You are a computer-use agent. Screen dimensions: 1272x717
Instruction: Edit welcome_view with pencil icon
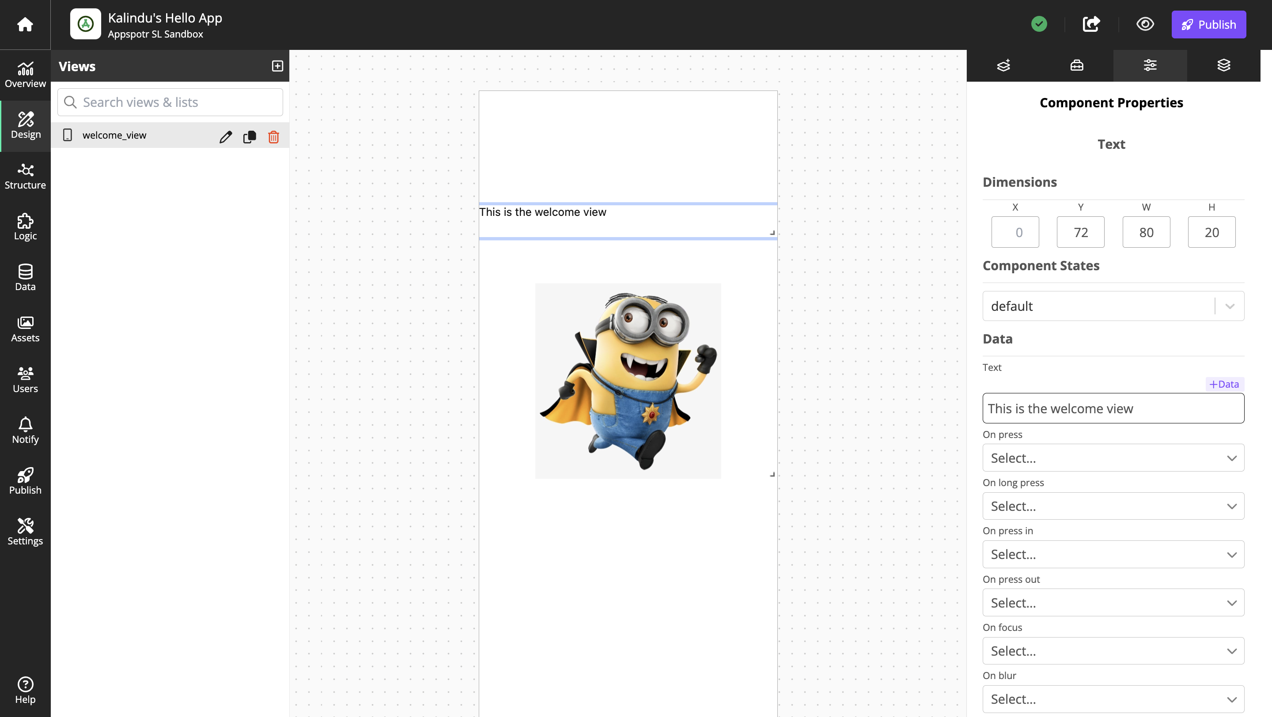point(226,137)
